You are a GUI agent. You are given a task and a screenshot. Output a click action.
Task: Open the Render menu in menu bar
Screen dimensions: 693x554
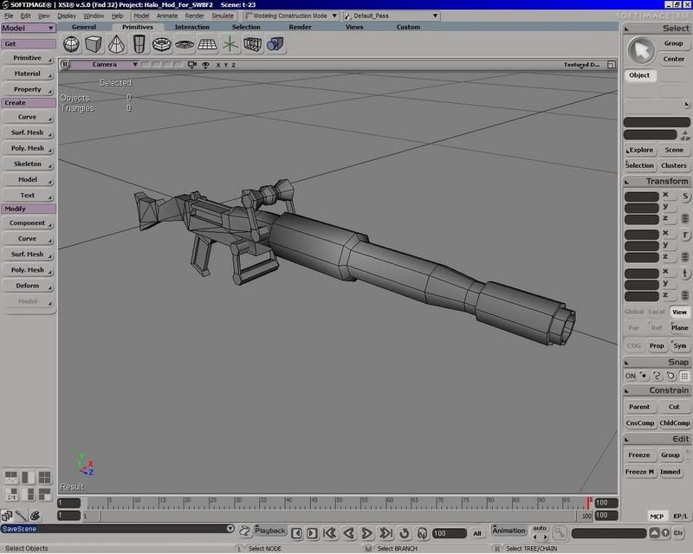194,16
